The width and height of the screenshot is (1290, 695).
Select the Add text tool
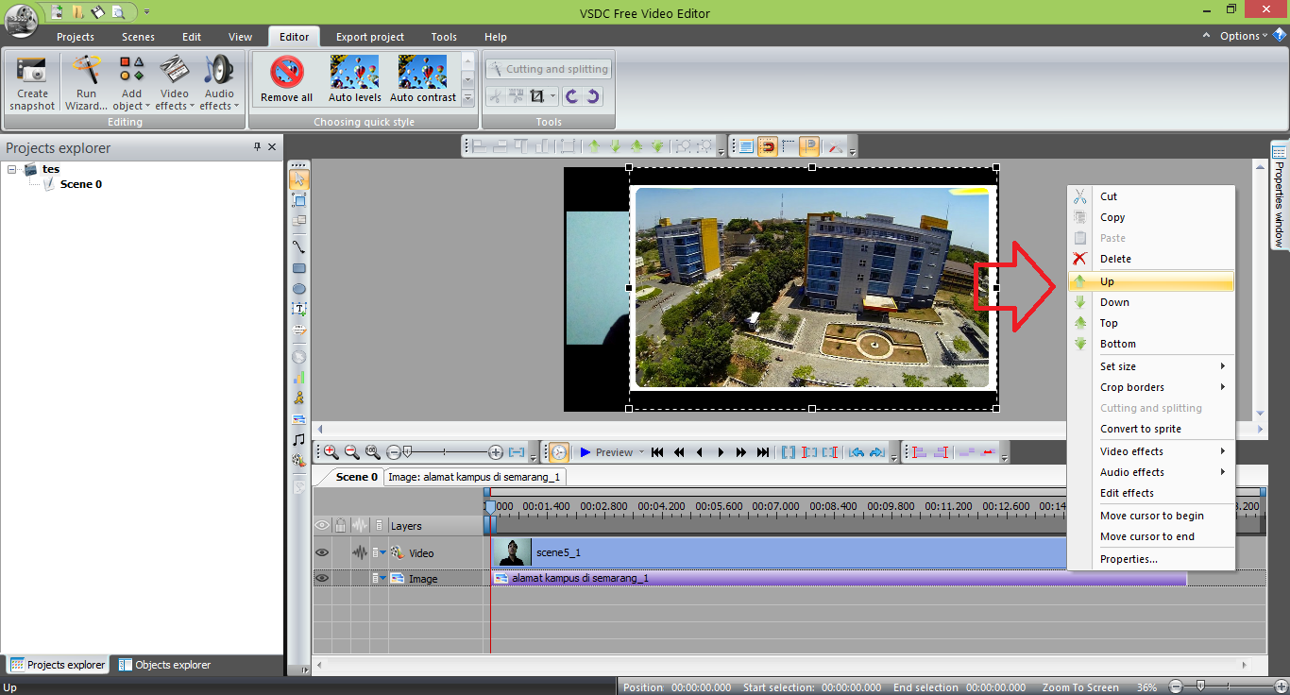[299, 309]
